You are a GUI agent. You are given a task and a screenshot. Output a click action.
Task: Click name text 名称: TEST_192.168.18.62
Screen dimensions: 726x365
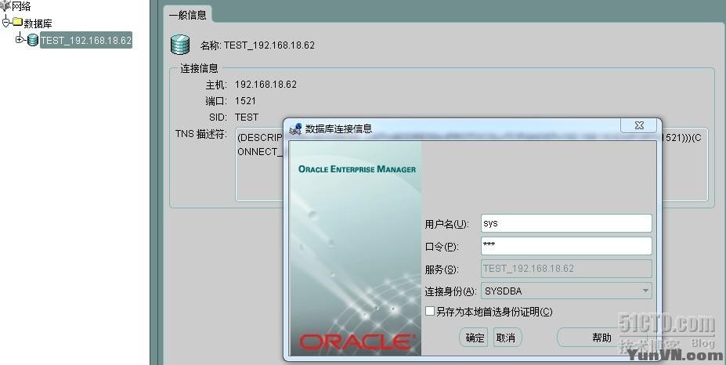point(258,45)
